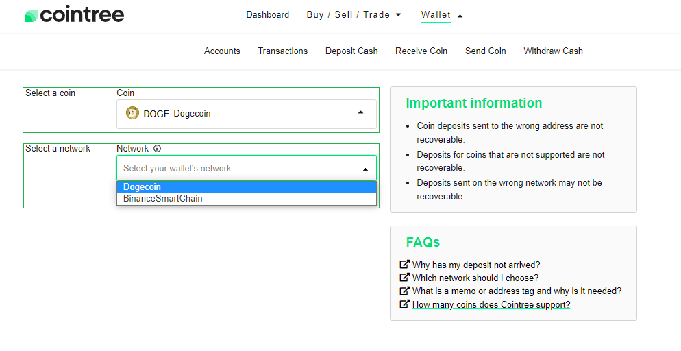Click external link icon beside network choice FAQ
This screenshot has height=351, width=681.
point(404,277)
